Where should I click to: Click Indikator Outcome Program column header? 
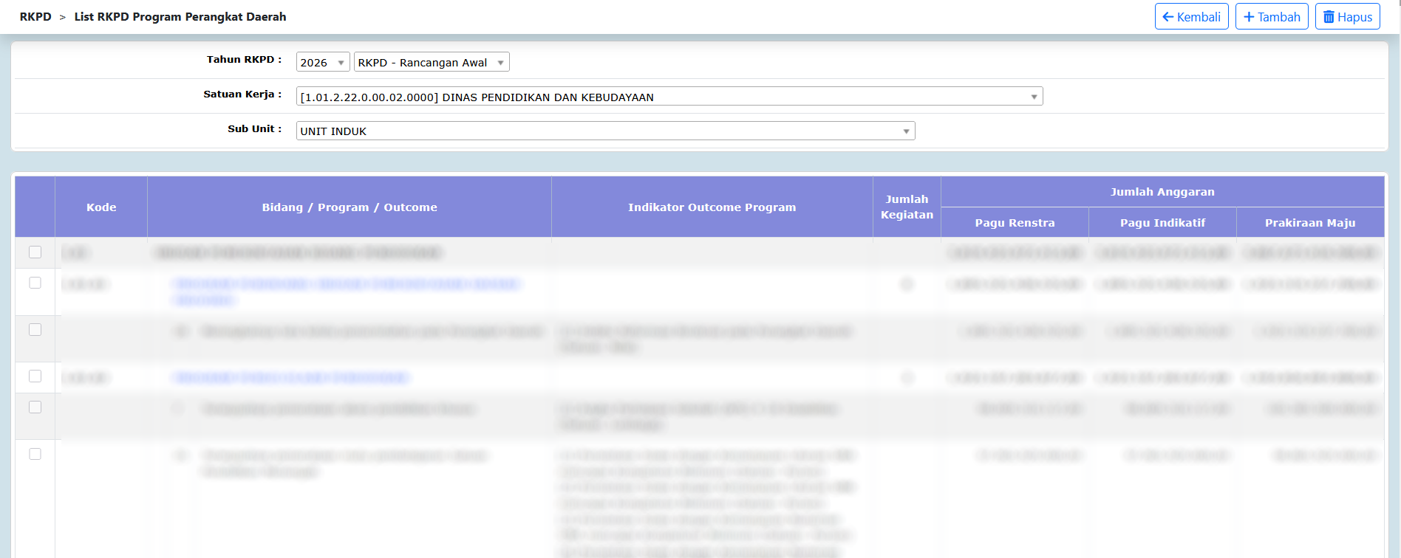tap(712, 207)
